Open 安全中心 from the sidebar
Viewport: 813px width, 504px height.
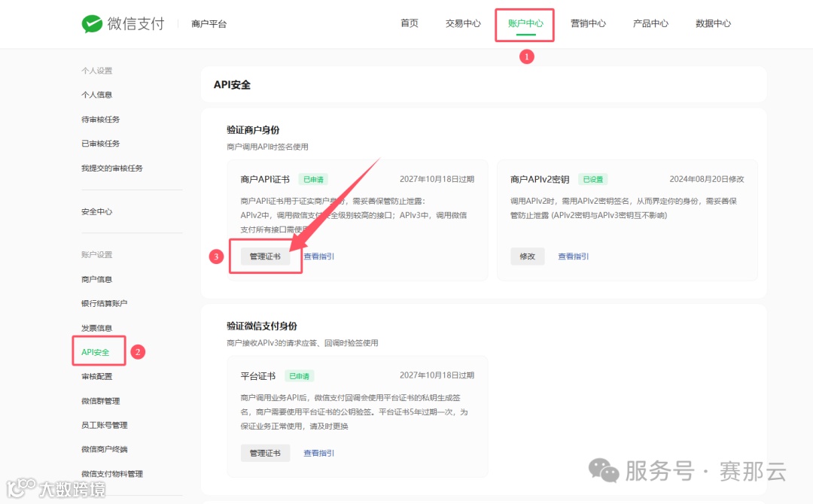pyautogui.click(x=96, y=211)
